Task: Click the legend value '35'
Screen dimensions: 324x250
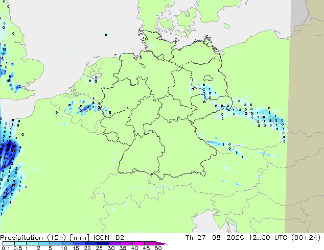Action: click(x=123, y=248)
